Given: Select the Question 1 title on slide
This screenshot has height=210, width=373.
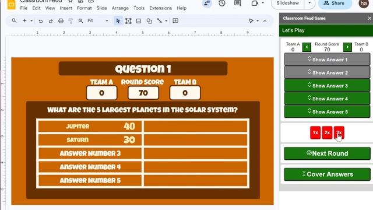Looking at the screenshot, I should [x=143, y=69].
